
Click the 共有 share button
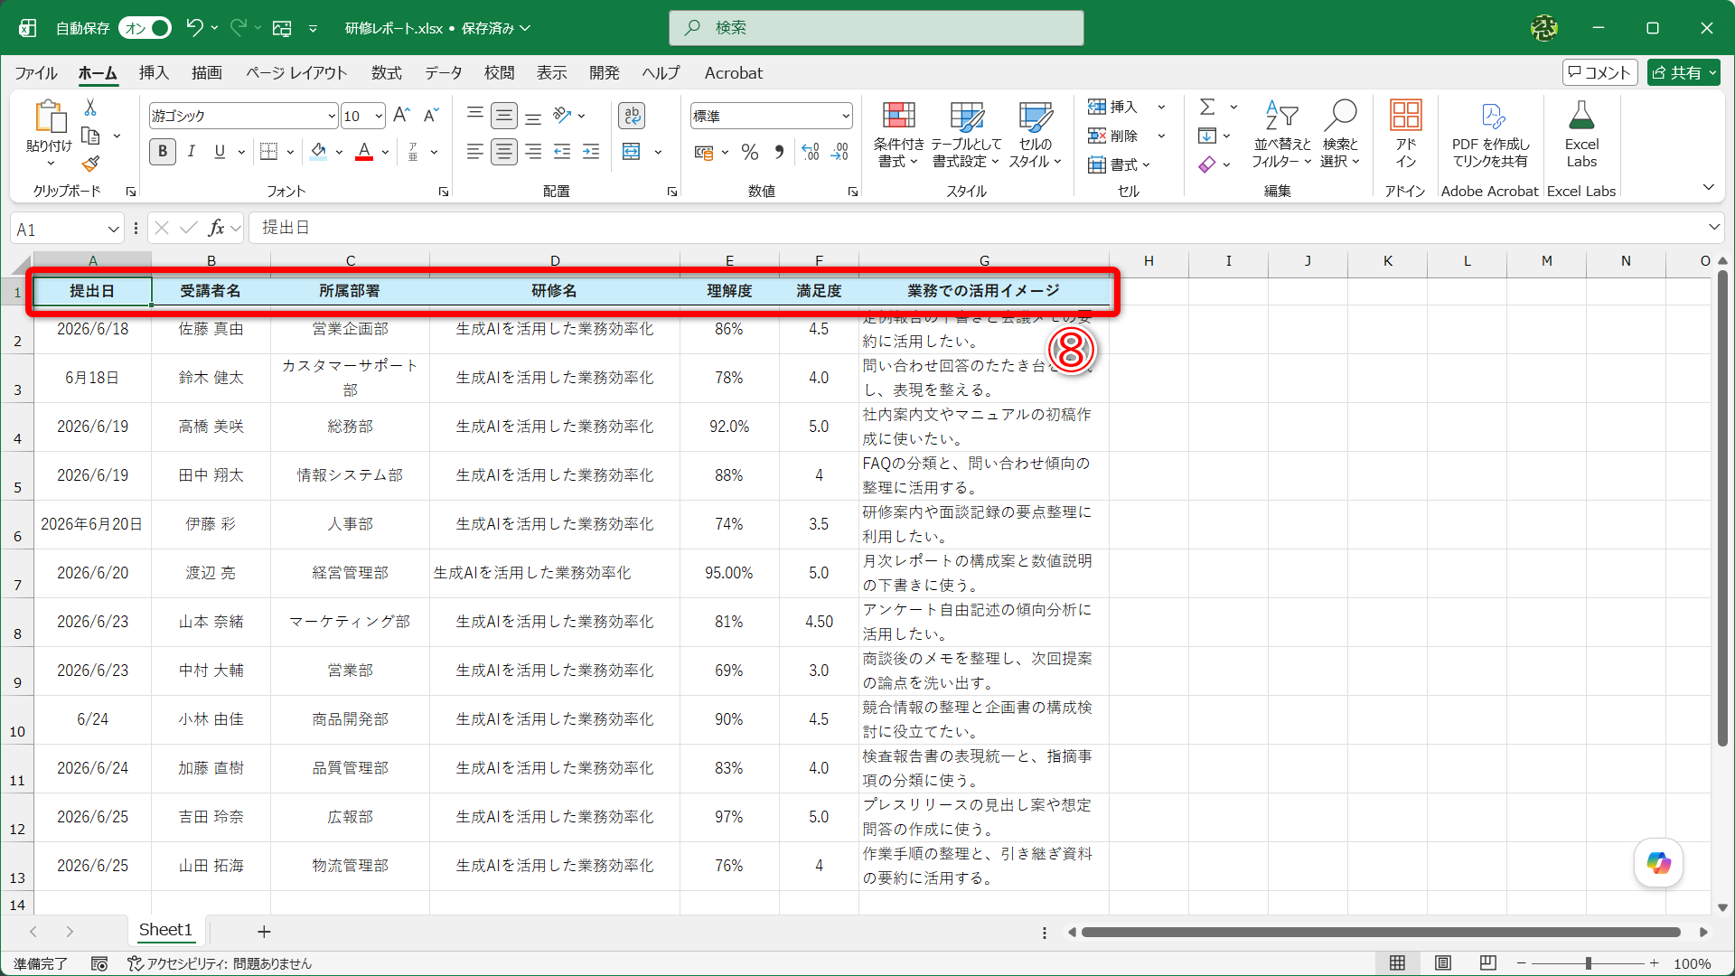1683,73
